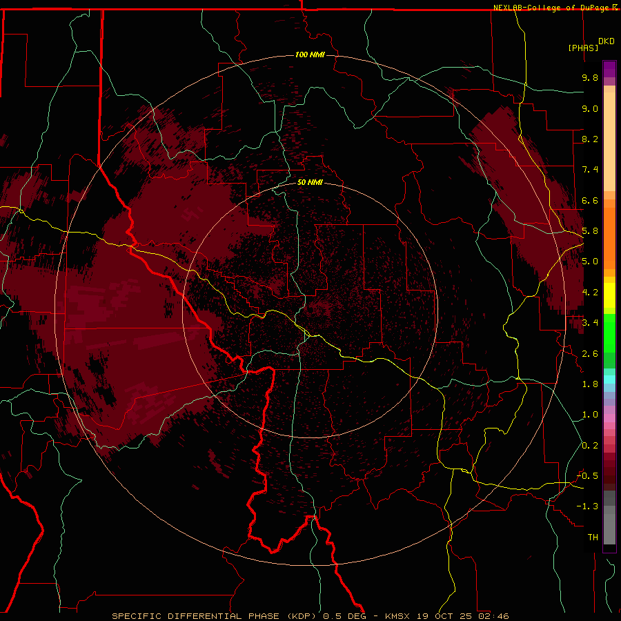
Task: Select the 6.6 value on the color scale
Action: click(590, 200)
